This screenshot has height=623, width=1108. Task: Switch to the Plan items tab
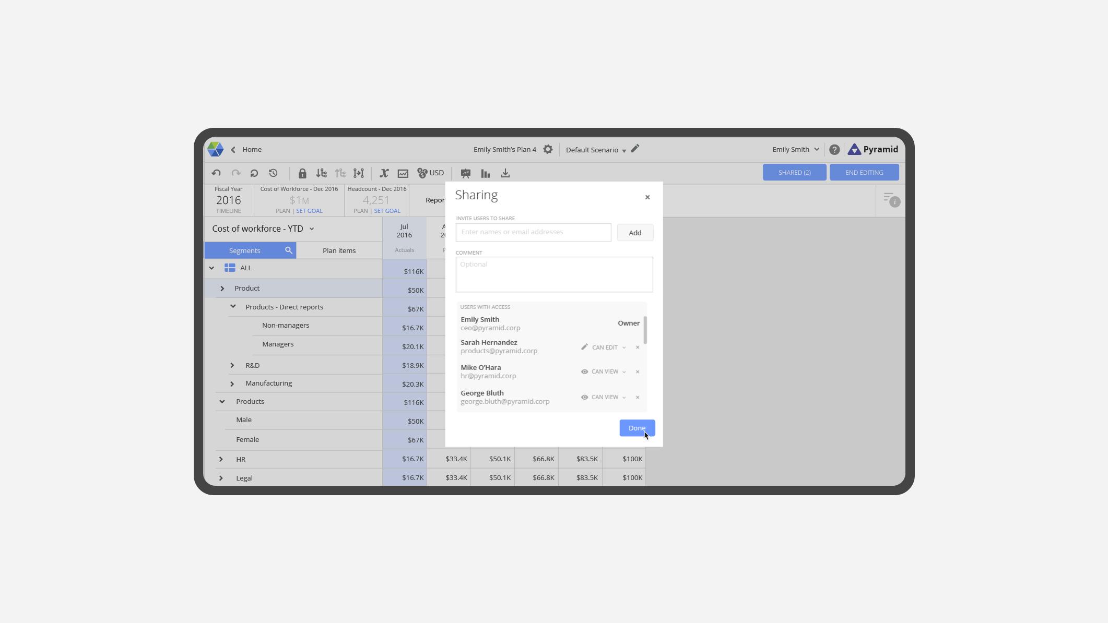[x=339, y=250]
